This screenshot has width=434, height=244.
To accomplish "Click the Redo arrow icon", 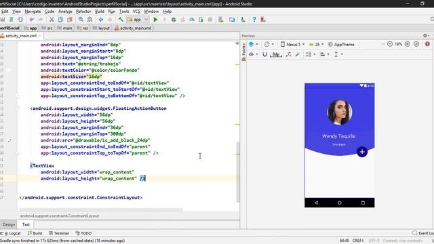I will pos(41,20).
